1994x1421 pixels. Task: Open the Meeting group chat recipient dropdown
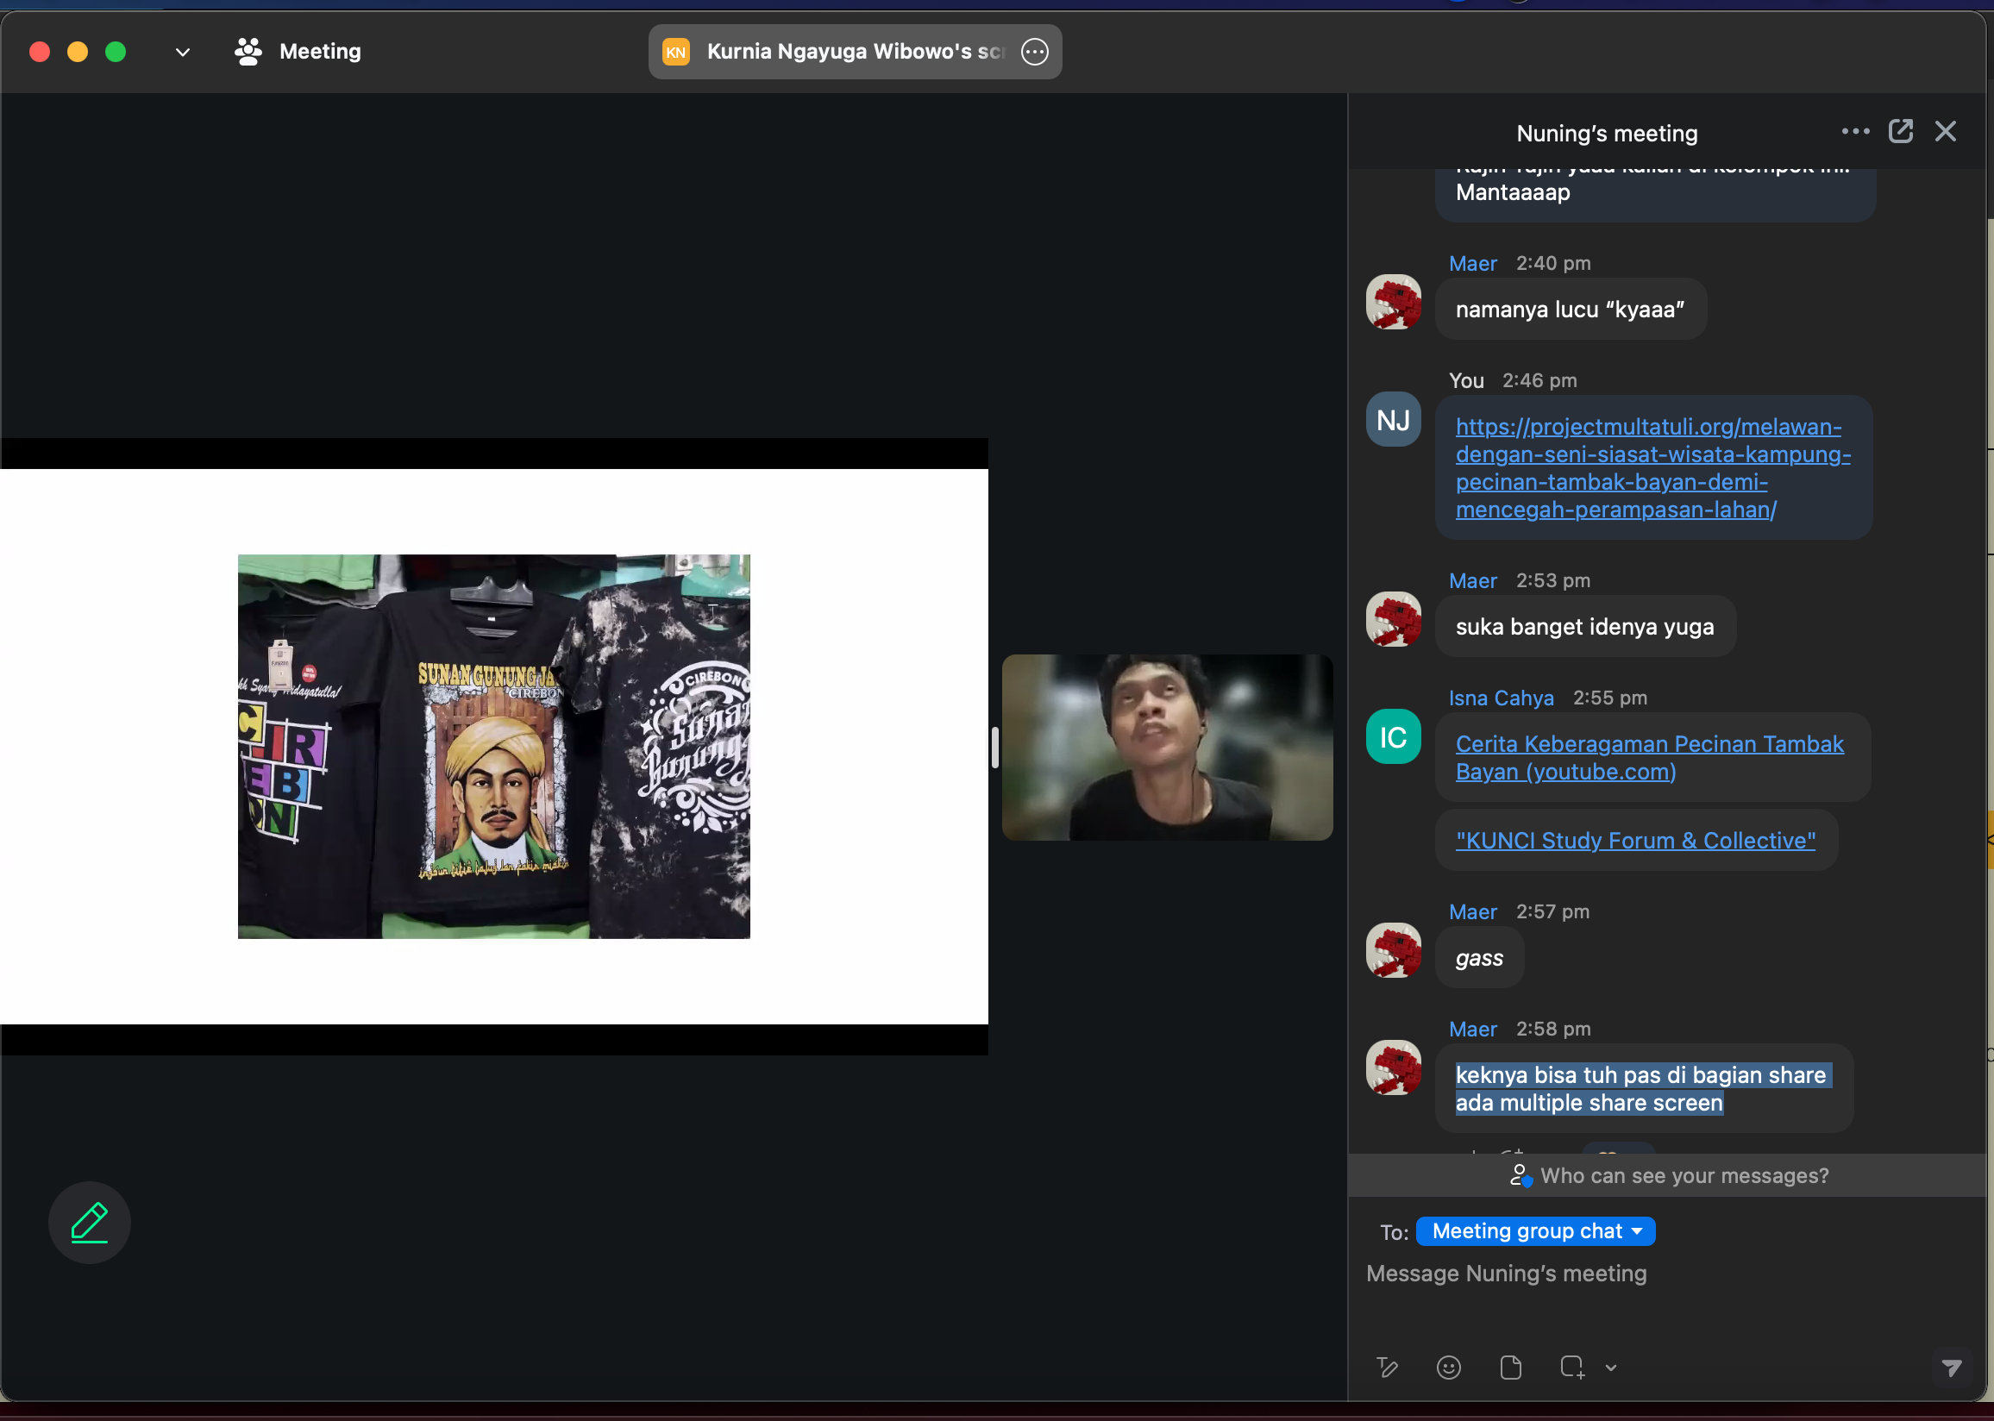pyautogui.click(x=1534, y=1231)
